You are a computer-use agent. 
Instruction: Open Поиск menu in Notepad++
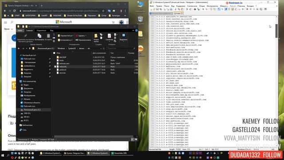click(166, 6)
